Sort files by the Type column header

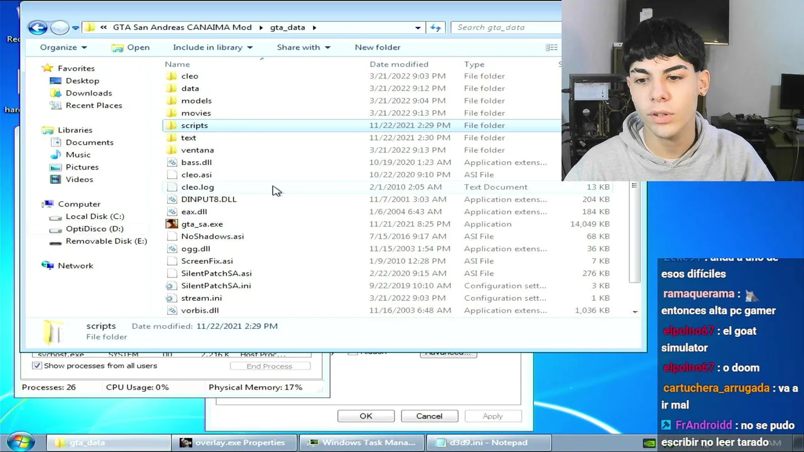click(474, 64)
